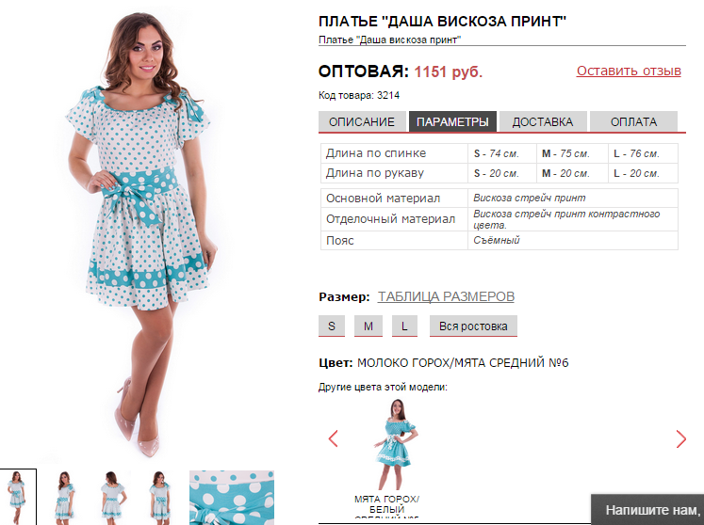Choose size L
The width and height of the screenshot is (704, 525).
404,326
